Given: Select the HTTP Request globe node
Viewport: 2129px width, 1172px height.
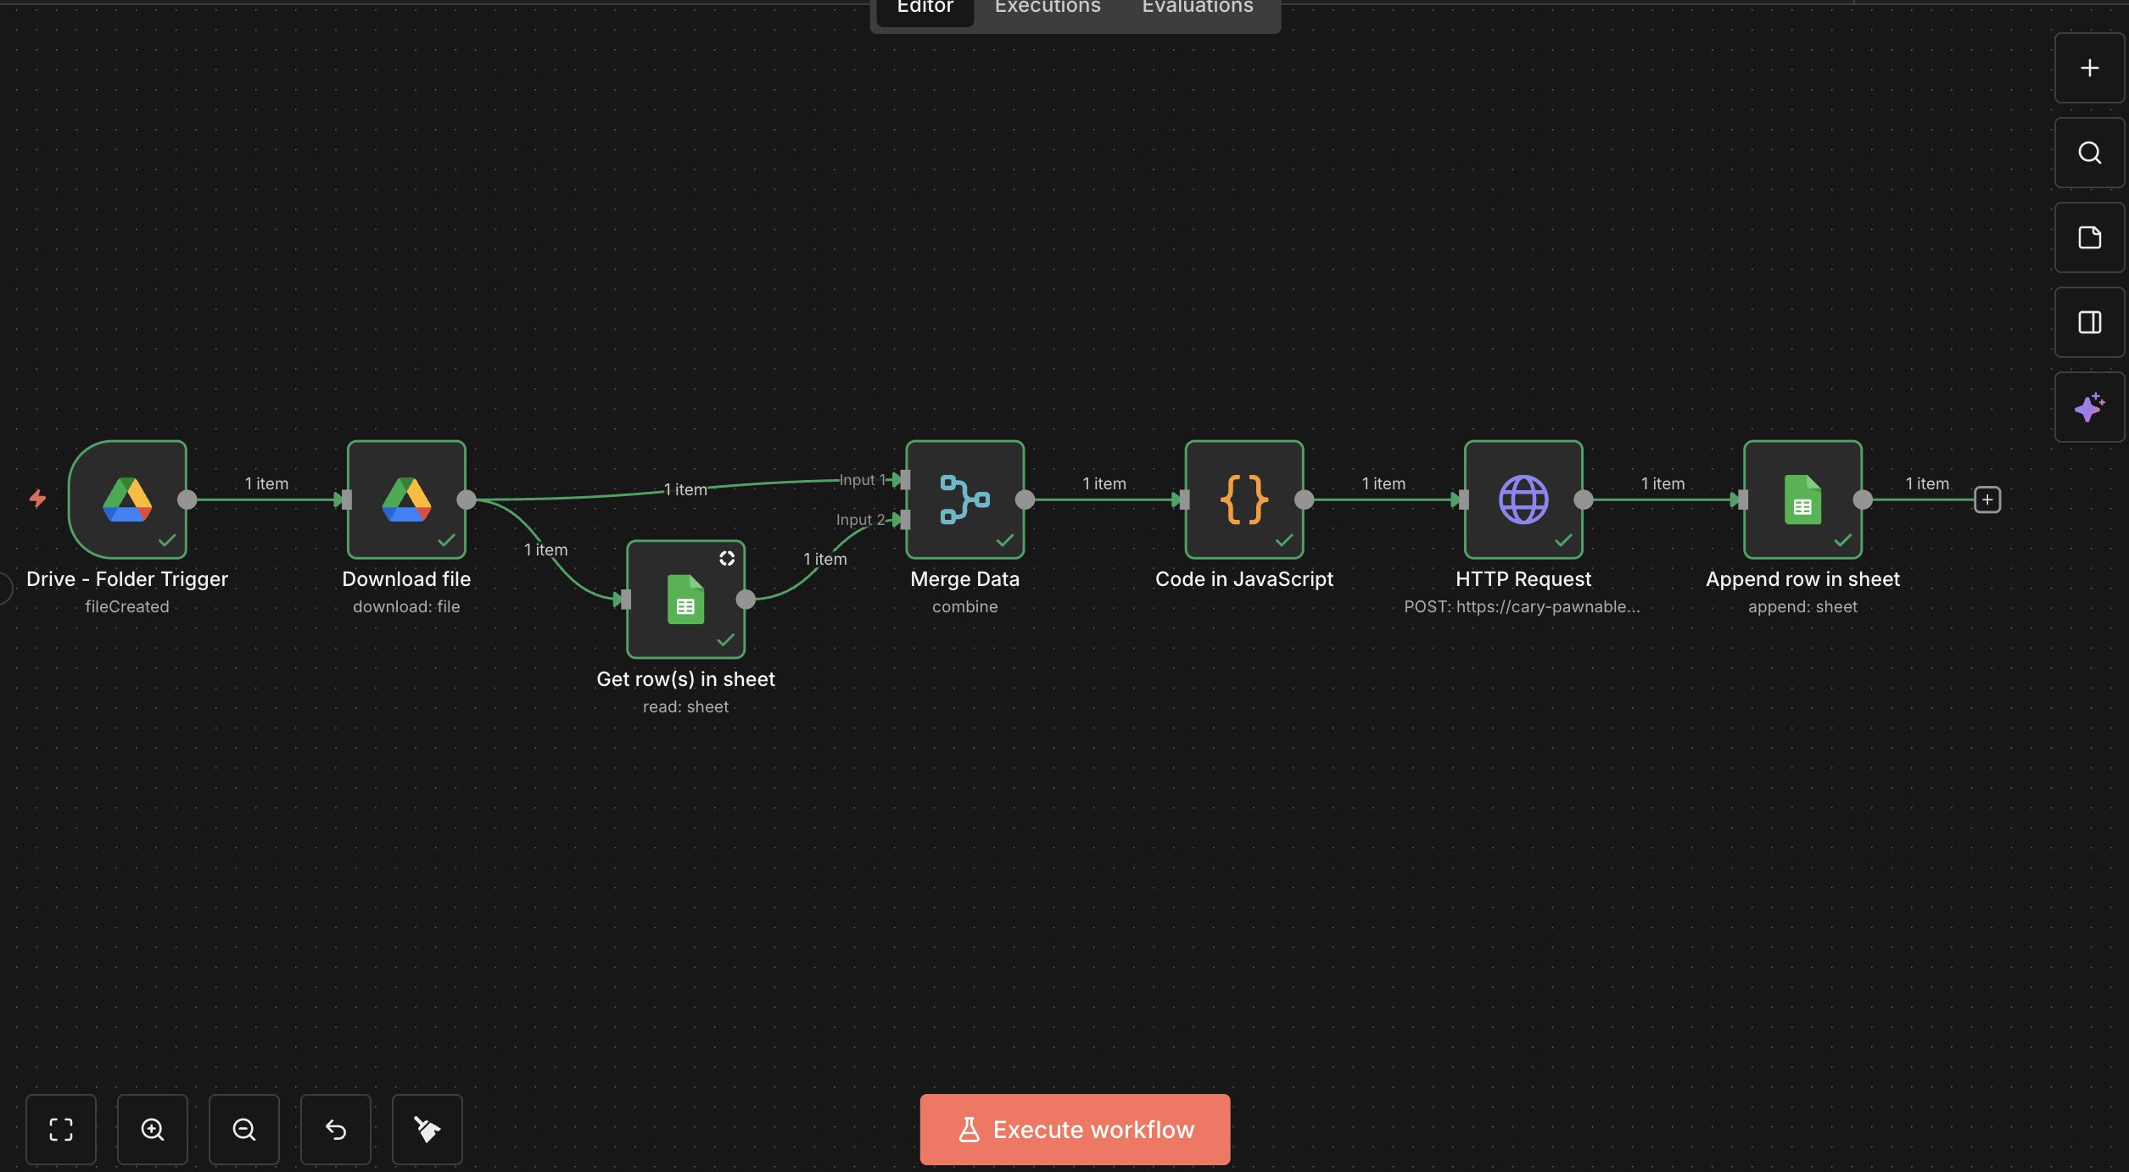Looking at the screenshot, I should click(1523, 499).
